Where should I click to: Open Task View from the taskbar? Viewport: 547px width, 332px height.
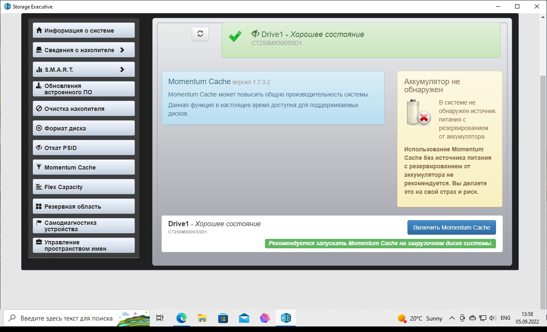pos(160,318)
